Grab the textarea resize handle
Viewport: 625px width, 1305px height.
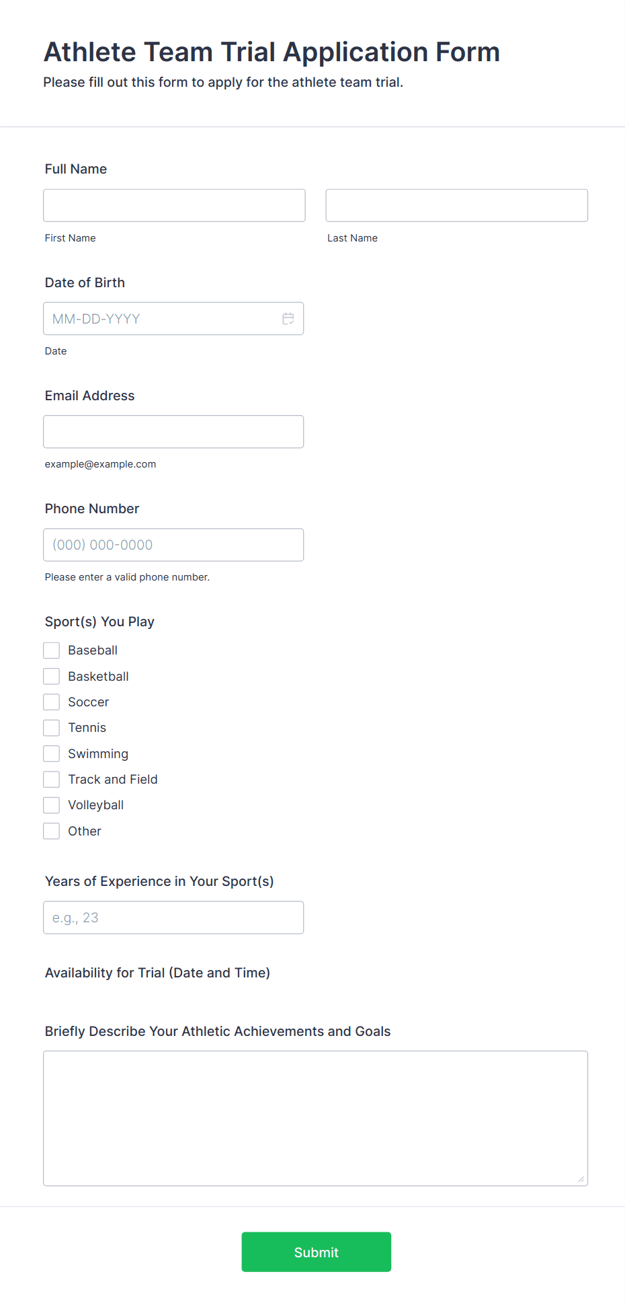(581, 1179)
